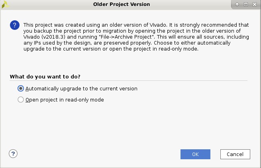This screenshot has width=261, height=168.
Task: Click the up-arrow window button in title bar
Action: [237, 4]
